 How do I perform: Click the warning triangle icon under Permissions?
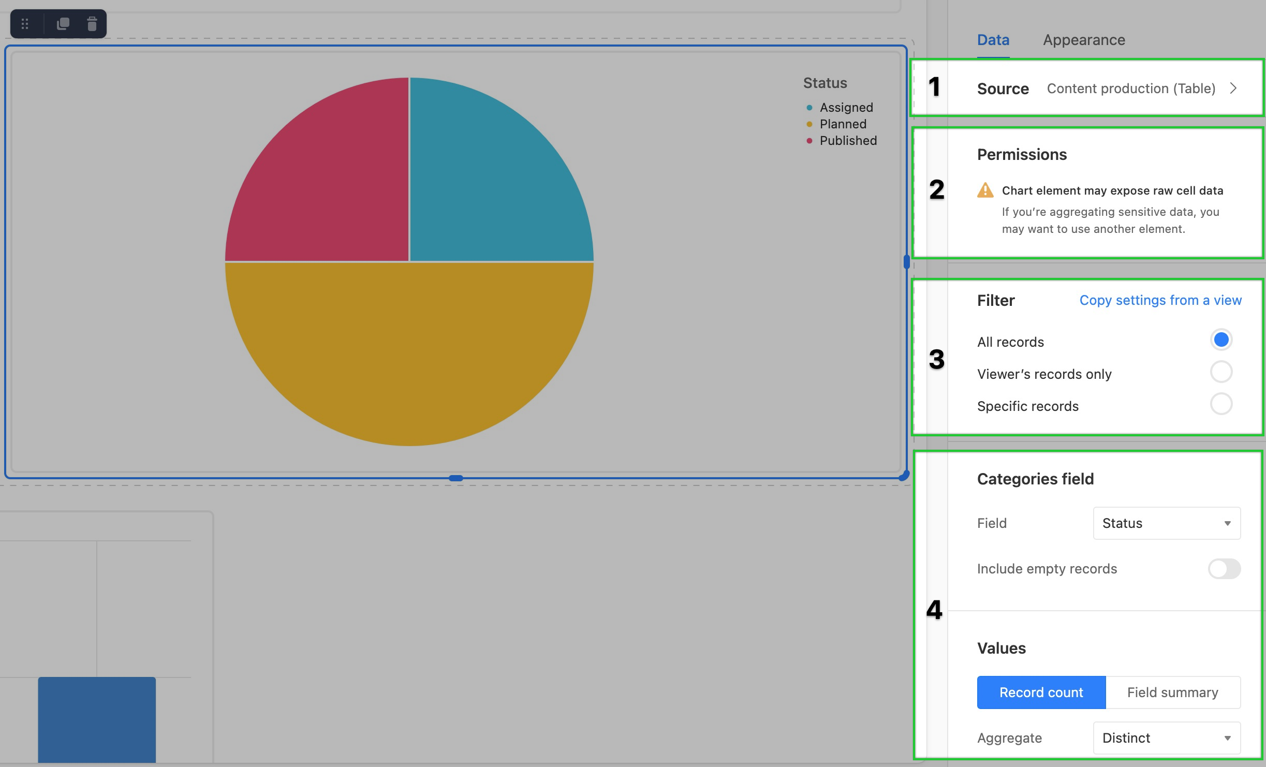click(985, 190)
